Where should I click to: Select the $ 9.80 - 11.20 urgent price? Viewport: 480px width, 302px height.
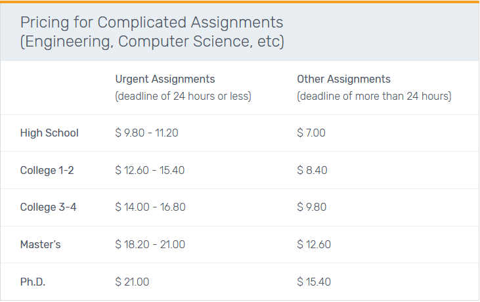point(146,133)
